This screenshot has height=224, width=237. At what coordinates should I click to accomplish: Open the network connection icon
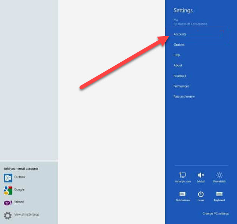pos(183,175)
